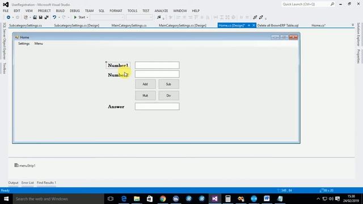363x204 pixels.
Task: Click the New Project toolbar icon
Action: click(26, 18)
